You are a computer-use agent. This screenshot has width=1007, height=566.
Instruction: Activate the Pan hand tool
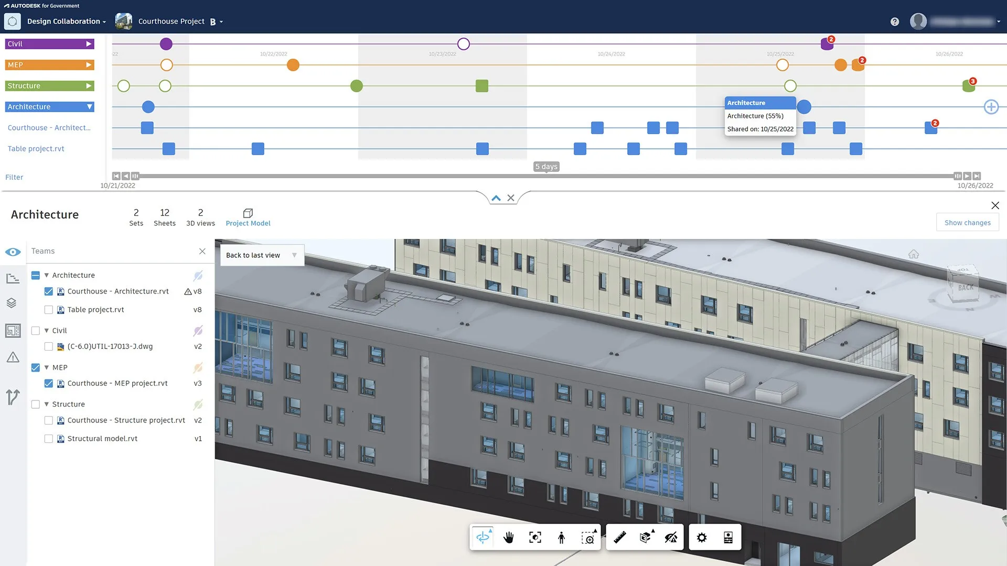tap(508, 537)
